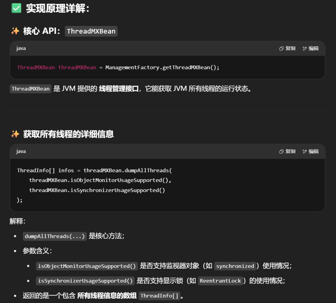Click the bold text 线程管理接口
The width and height of the screenshot is (336, 303).
click(119, 89)
